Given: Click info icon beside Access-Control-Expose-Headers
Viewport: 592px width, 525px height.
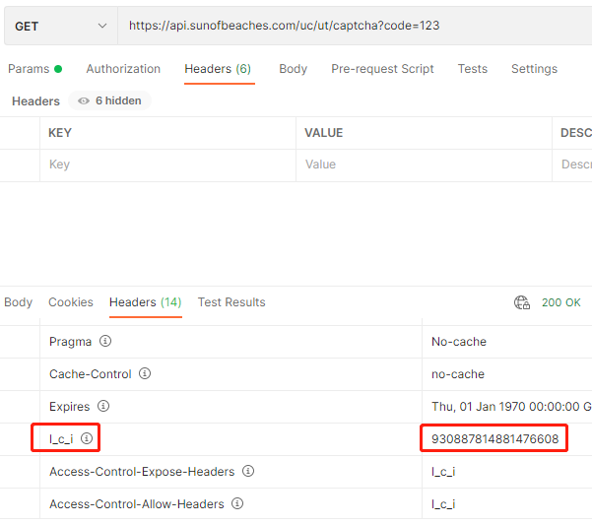Looking at the screenshot, I should point(248,471).
